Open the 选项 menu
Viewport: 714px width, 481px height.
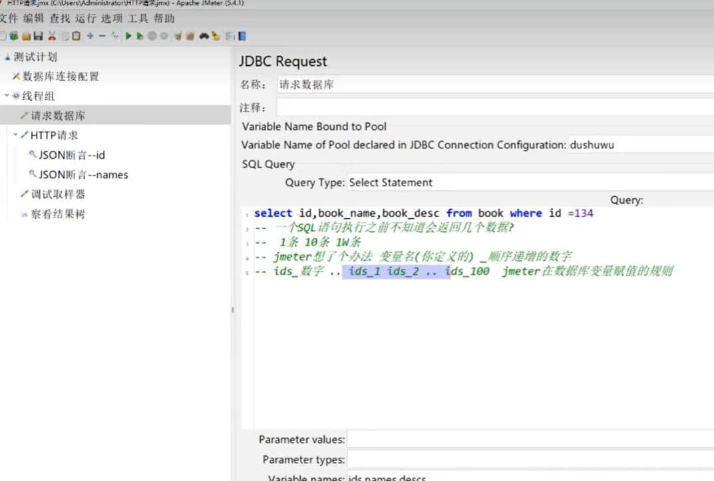tap(112, 19)
